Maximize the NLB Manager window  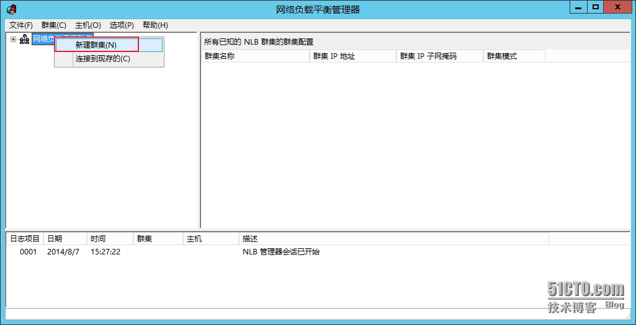596,7
